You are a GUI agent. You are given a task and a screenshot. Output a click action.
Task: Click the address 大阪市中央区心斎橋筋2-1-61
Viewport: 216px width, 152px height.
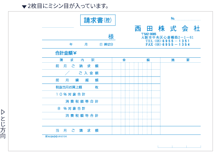coord(167,37)
